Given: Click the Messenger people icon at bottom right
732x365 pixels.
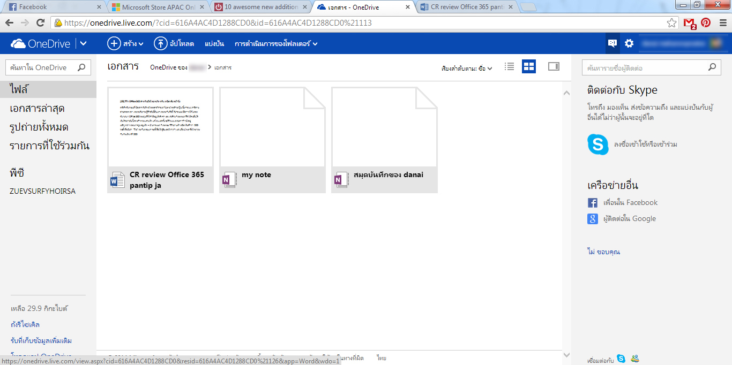Looking at the screenshot, I should (x=635, y=359).
